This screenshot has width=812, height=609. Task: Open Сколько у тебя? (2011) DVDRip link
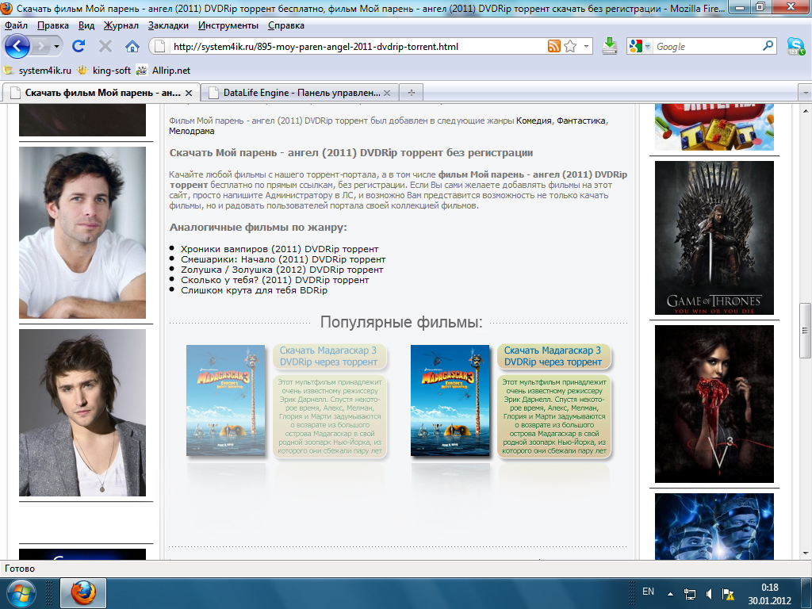pyautogui.click(x=275, y=280)
